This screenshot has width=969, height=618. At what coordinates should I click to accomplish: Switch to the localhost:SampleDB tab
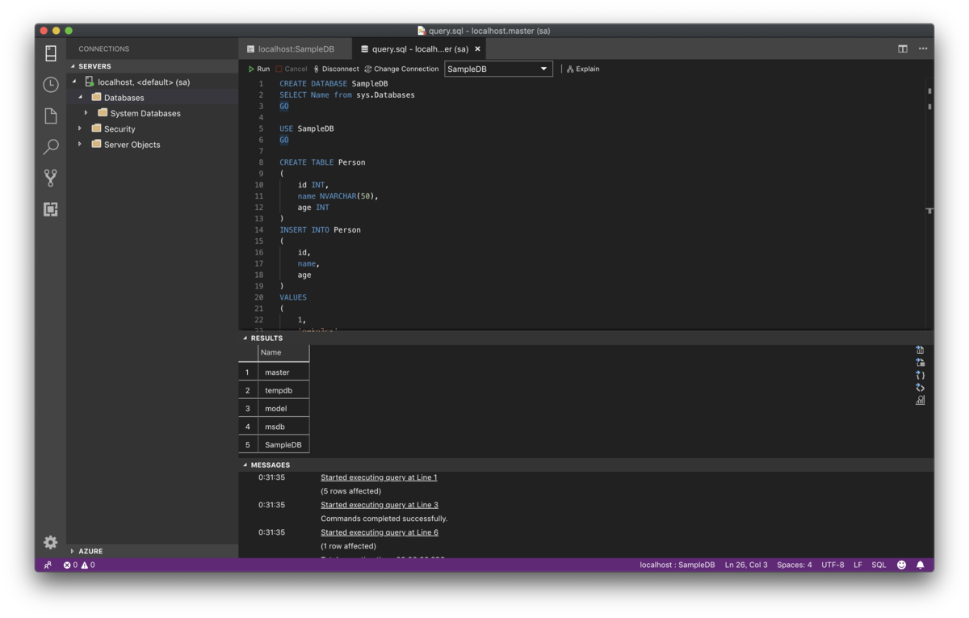295,48
